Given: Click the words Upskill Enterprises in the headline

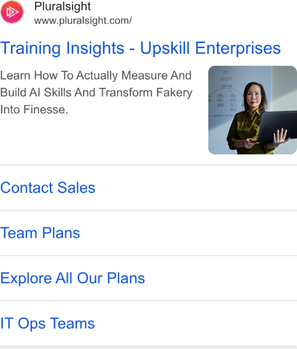Looking at the screenshot, I should (x=210, y=48).
